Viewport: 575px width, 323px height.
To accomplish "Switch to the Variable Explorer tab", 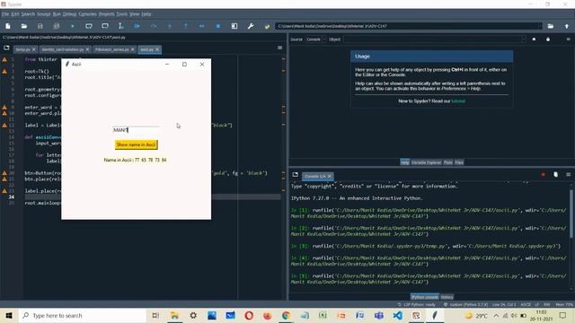I will coord(426,162).
